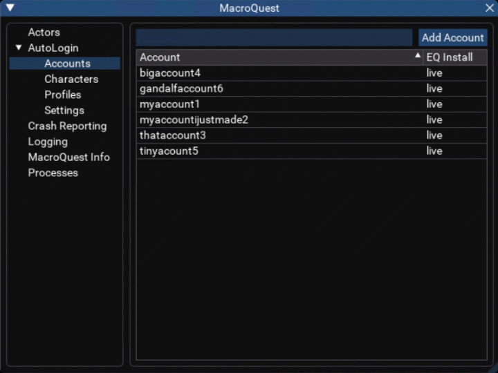Select the gandalfaccount6 row
Screen dimensions: 498x373
pyautogui.click(x=311, y=88)
